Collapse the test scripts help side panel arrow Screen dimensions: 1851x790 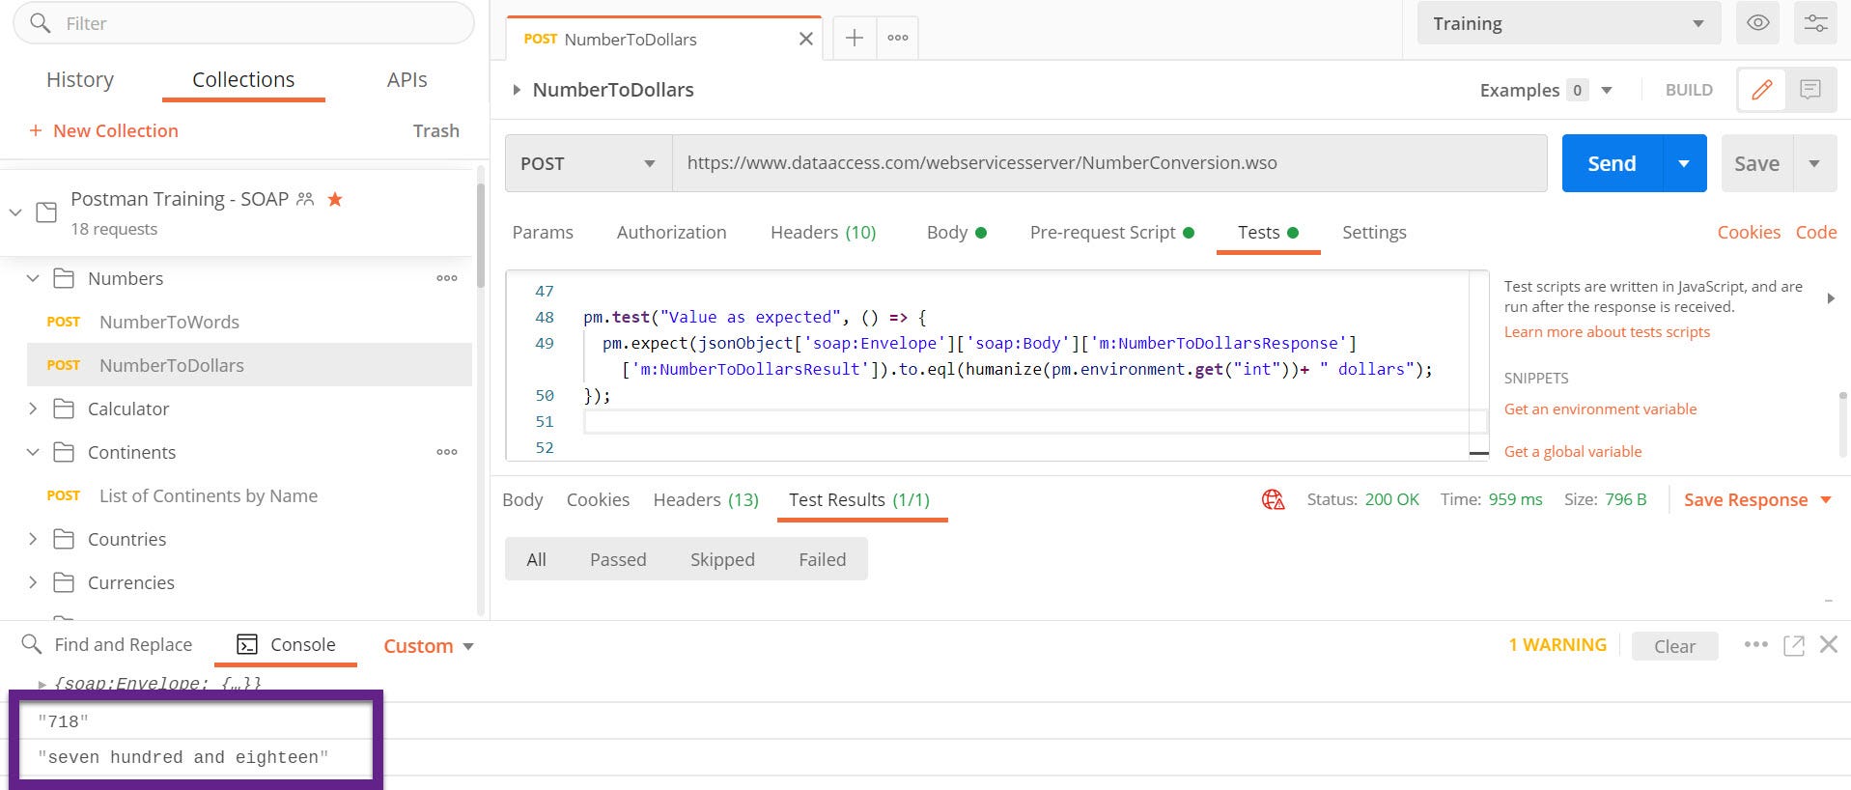pos(1831,298)
